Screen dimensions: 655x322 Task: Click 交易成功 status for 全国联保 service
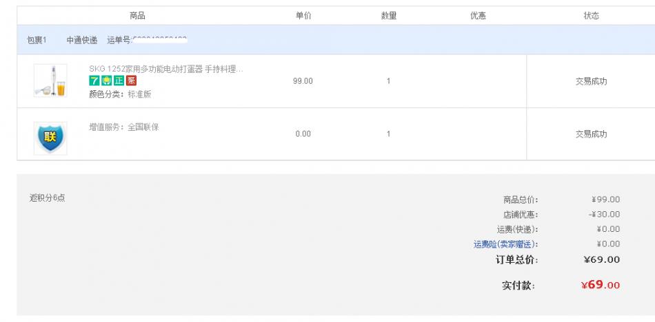click(x=591, y=134)
